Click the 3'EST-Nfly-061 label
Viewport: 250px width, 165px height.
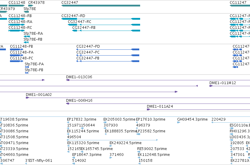[x=39, y=161]
